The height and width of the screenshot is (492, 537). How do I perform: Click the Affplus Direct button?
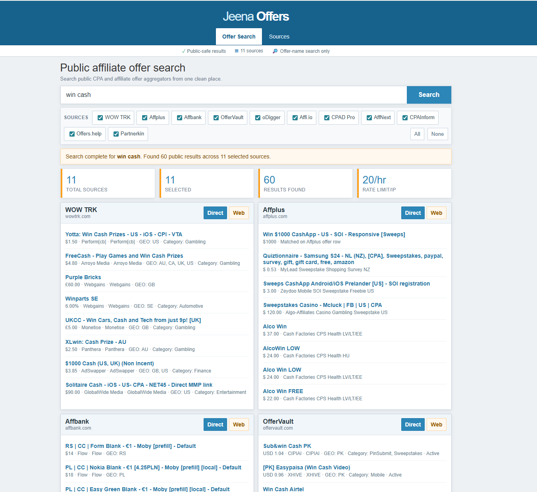[413, 213]
